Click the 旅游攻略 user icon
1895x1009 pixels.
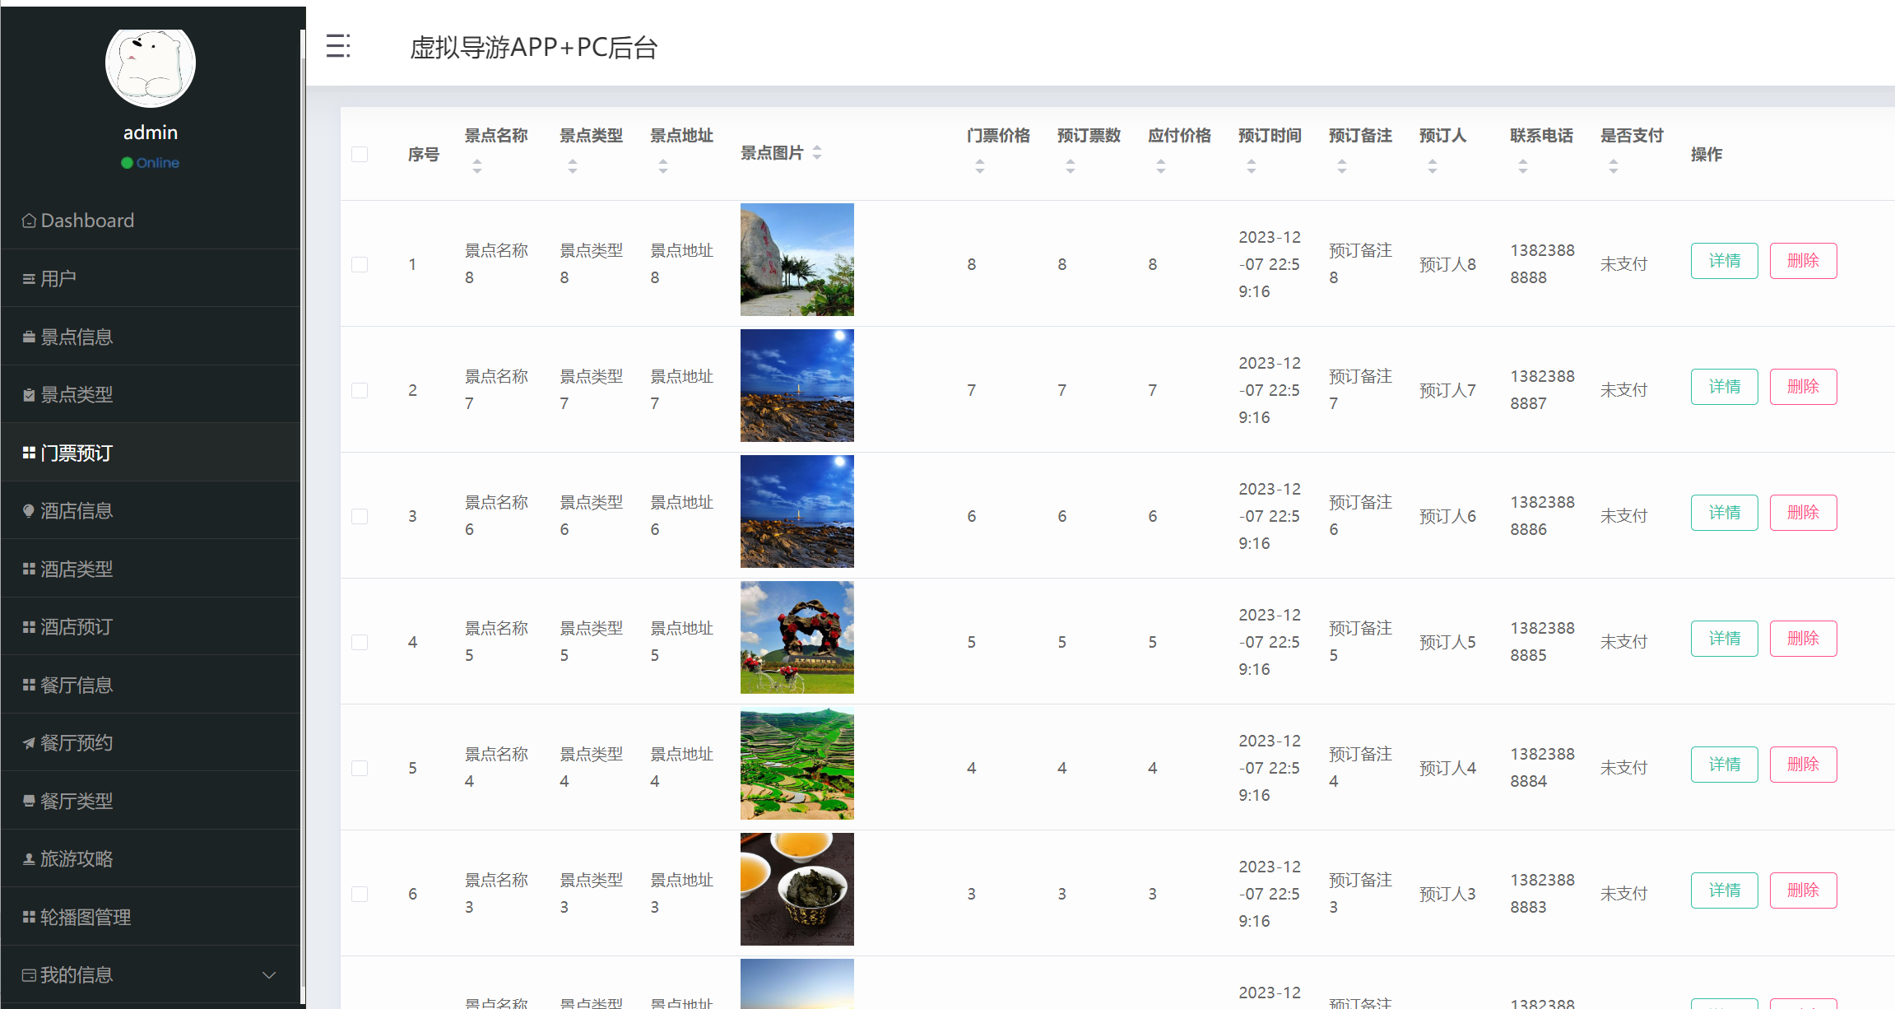[28, 858]
